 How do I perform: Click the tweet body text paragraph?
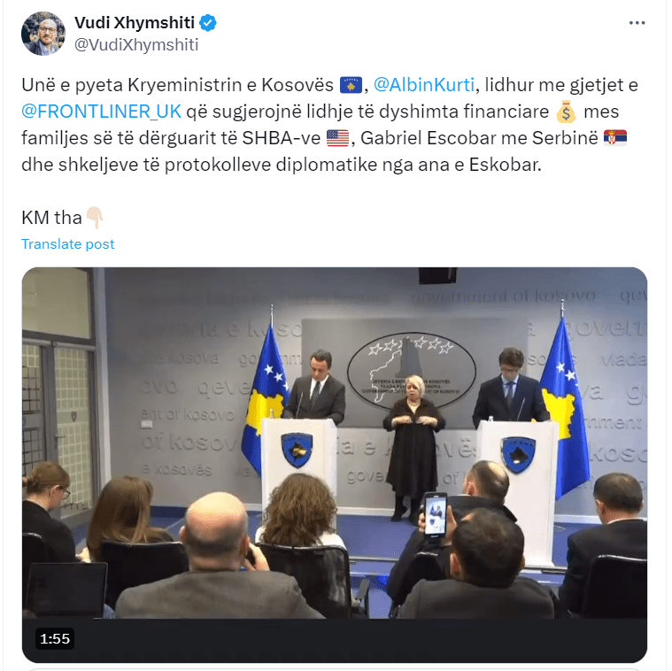[x=330, y=125]
